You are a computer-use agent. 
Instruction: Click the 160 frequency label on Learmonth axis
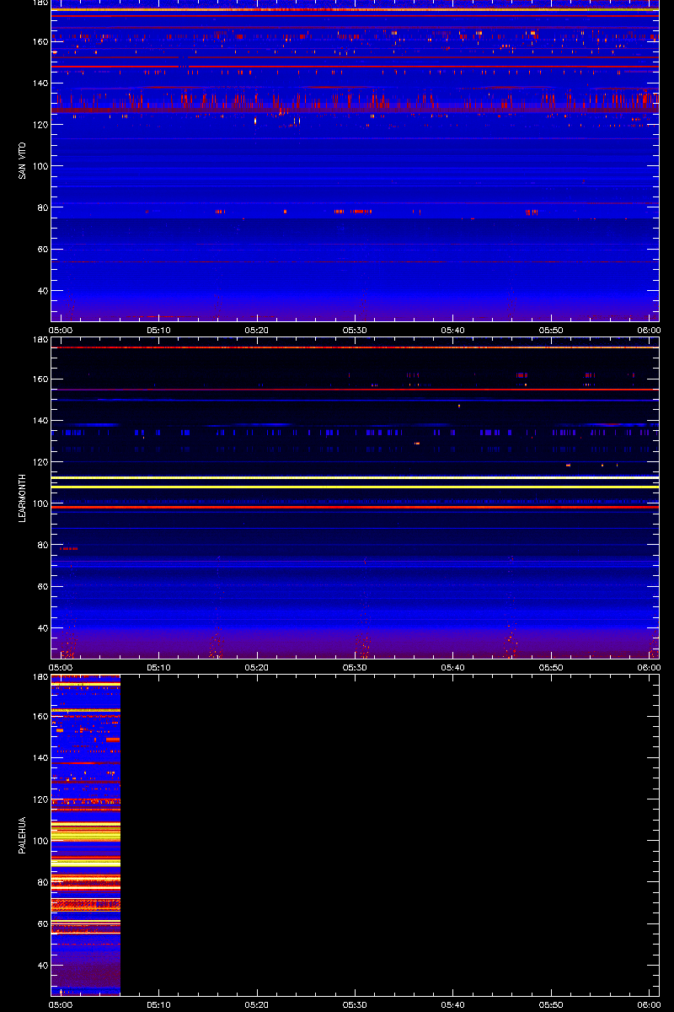(40, 379)
